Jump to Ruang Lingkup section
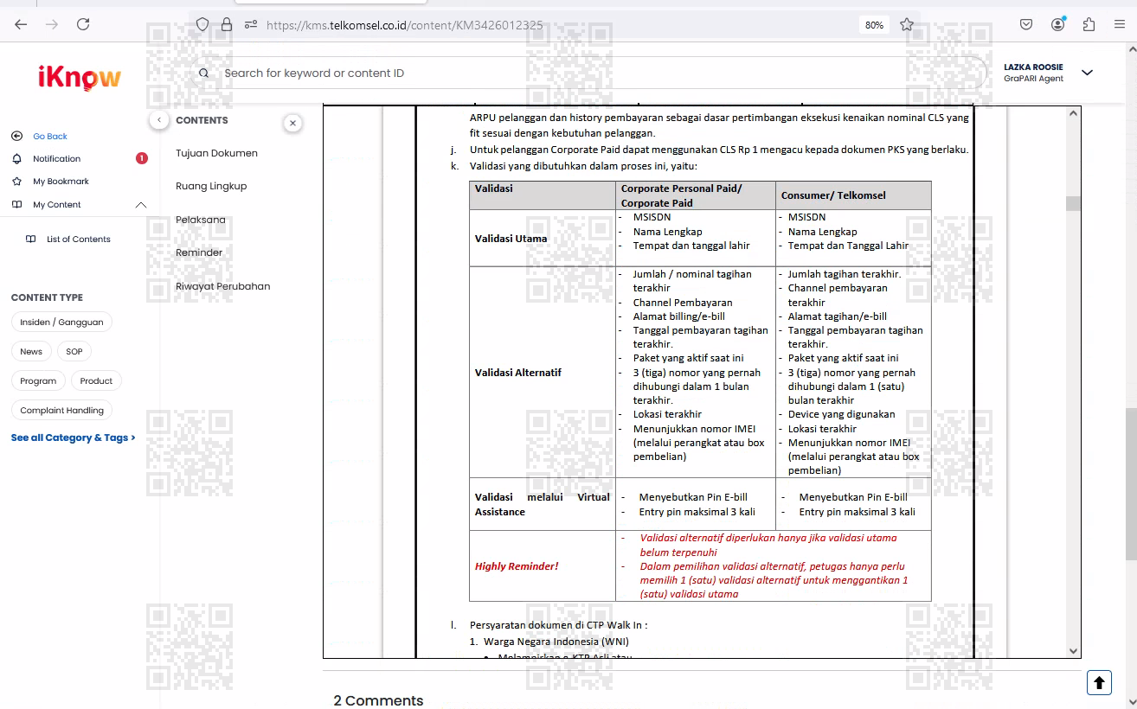 coord(211,186)
